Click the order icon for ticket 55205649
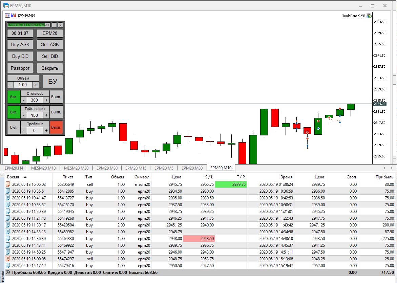Image resolution: width=397 pixels, height=283 pixels. [x=8, y=184]
